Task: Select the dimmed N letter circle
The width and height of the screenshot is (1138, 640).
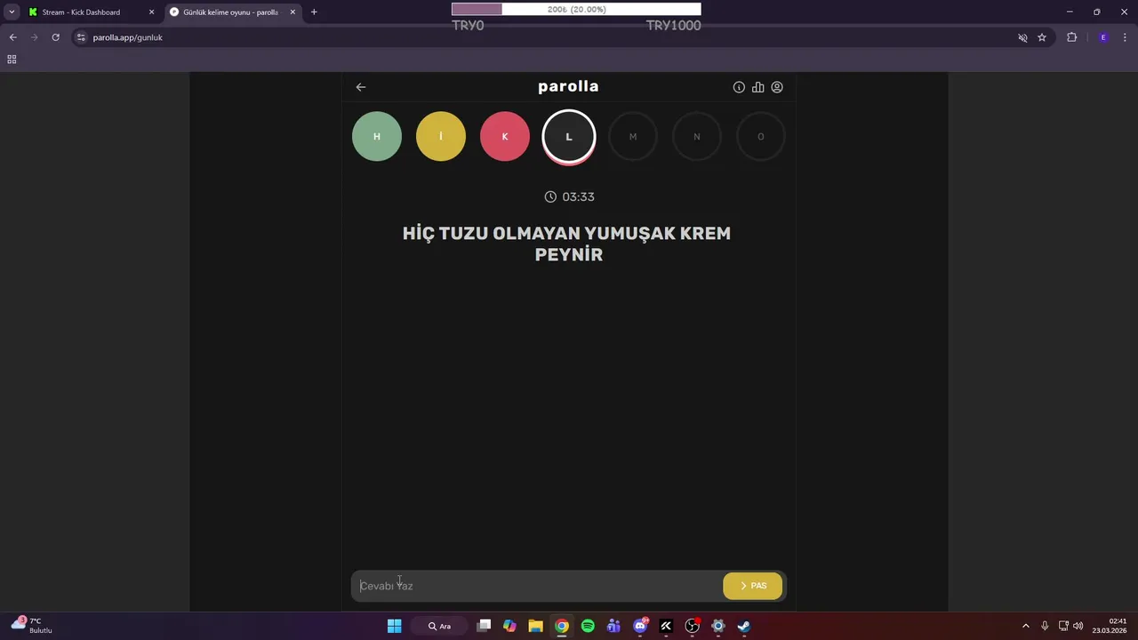Action: pos(697,136)
